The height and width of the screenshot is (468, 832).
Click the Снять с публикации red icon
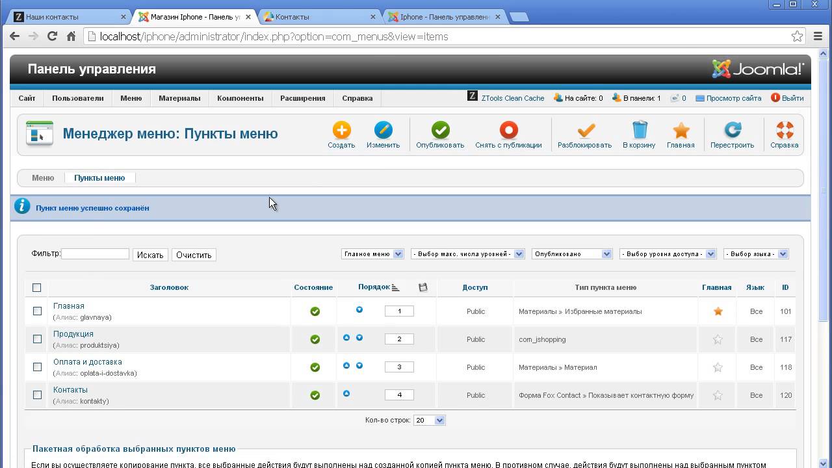[508, 130]
